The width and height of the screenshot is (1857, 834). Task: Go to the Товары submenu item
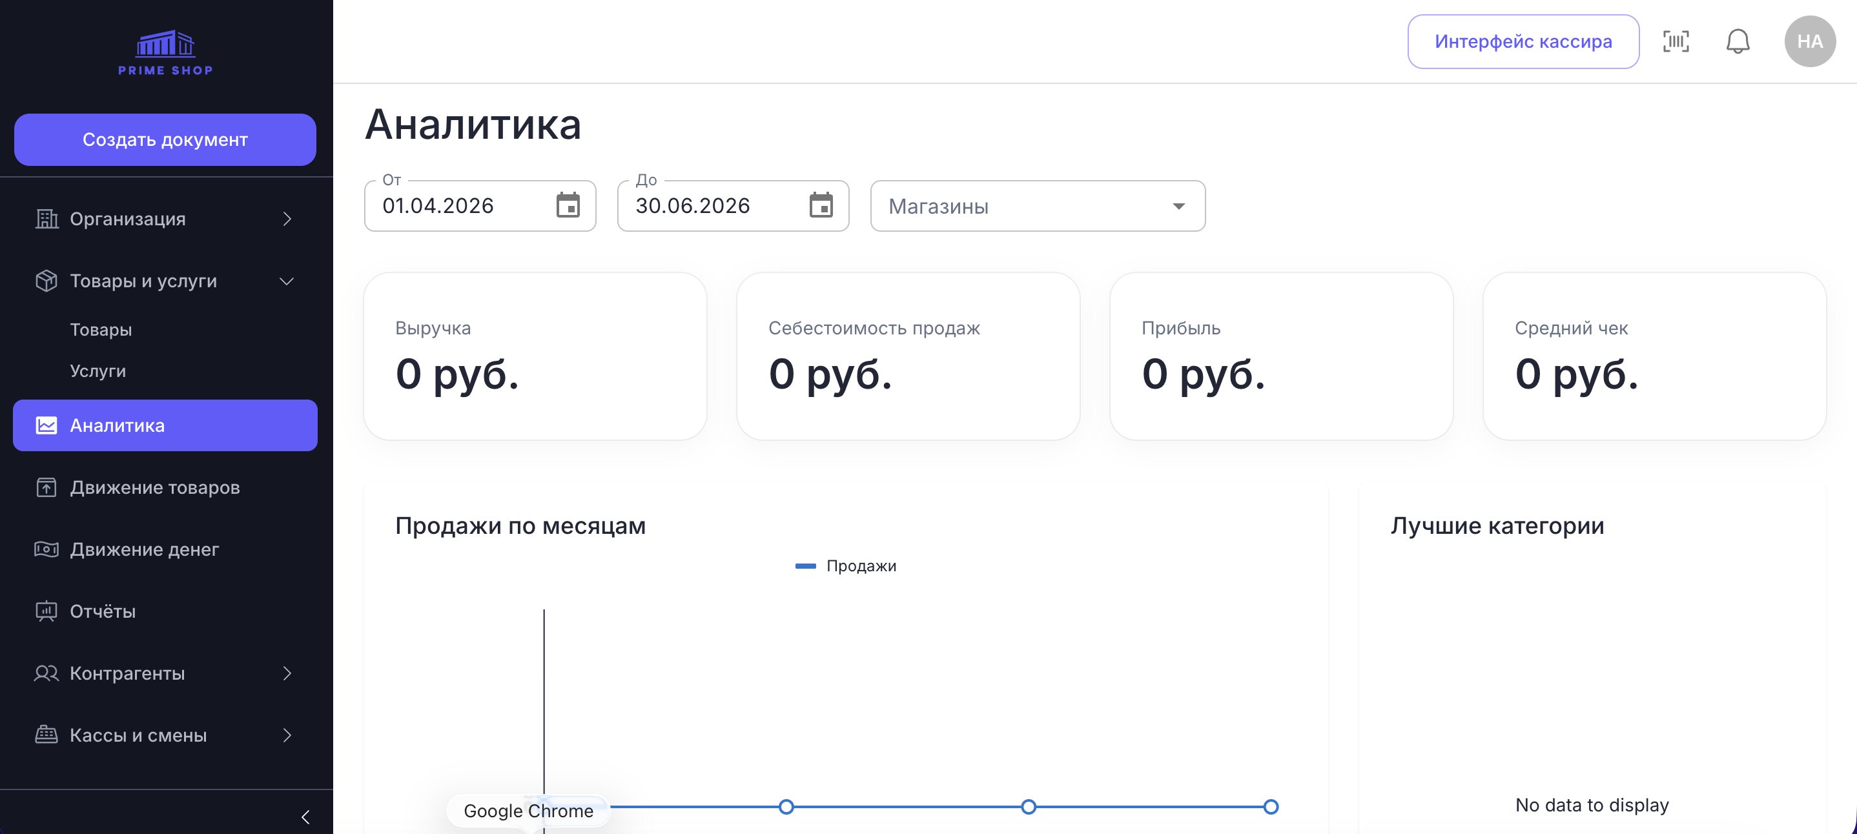pyautogui.click(x=101, y=329)
